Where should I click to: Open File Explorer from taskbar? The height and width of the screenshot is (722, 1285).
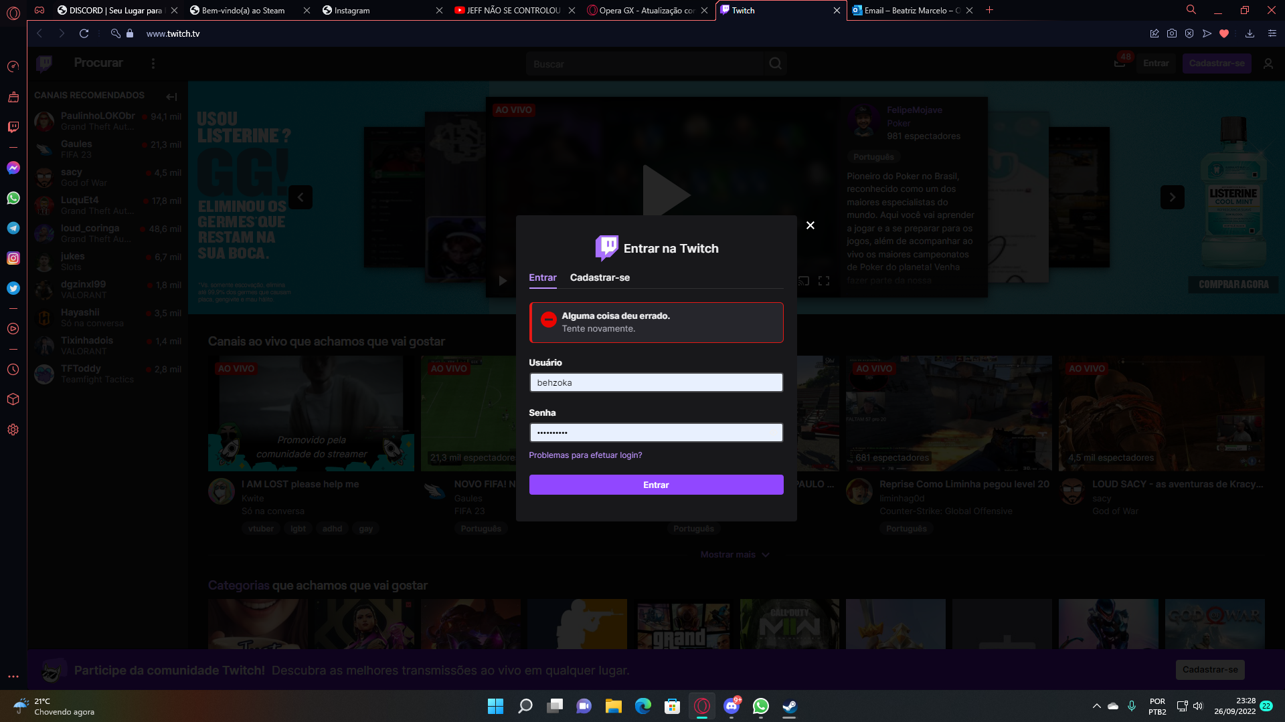613,706
